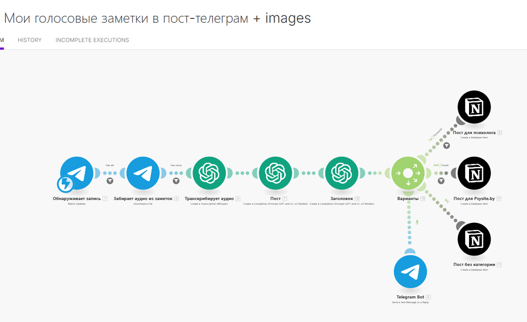Click the 3rd route label
Screen dimensions: 527x322
click(x=446, y=201)
